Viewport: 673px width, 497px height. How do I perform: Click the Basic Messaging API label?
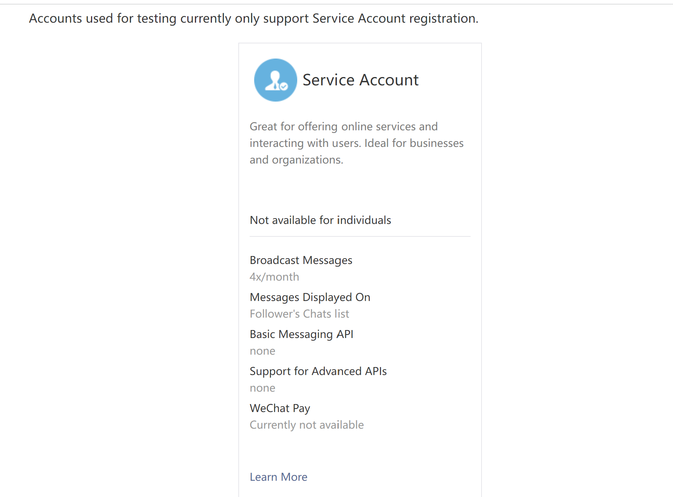click(301, 334)
